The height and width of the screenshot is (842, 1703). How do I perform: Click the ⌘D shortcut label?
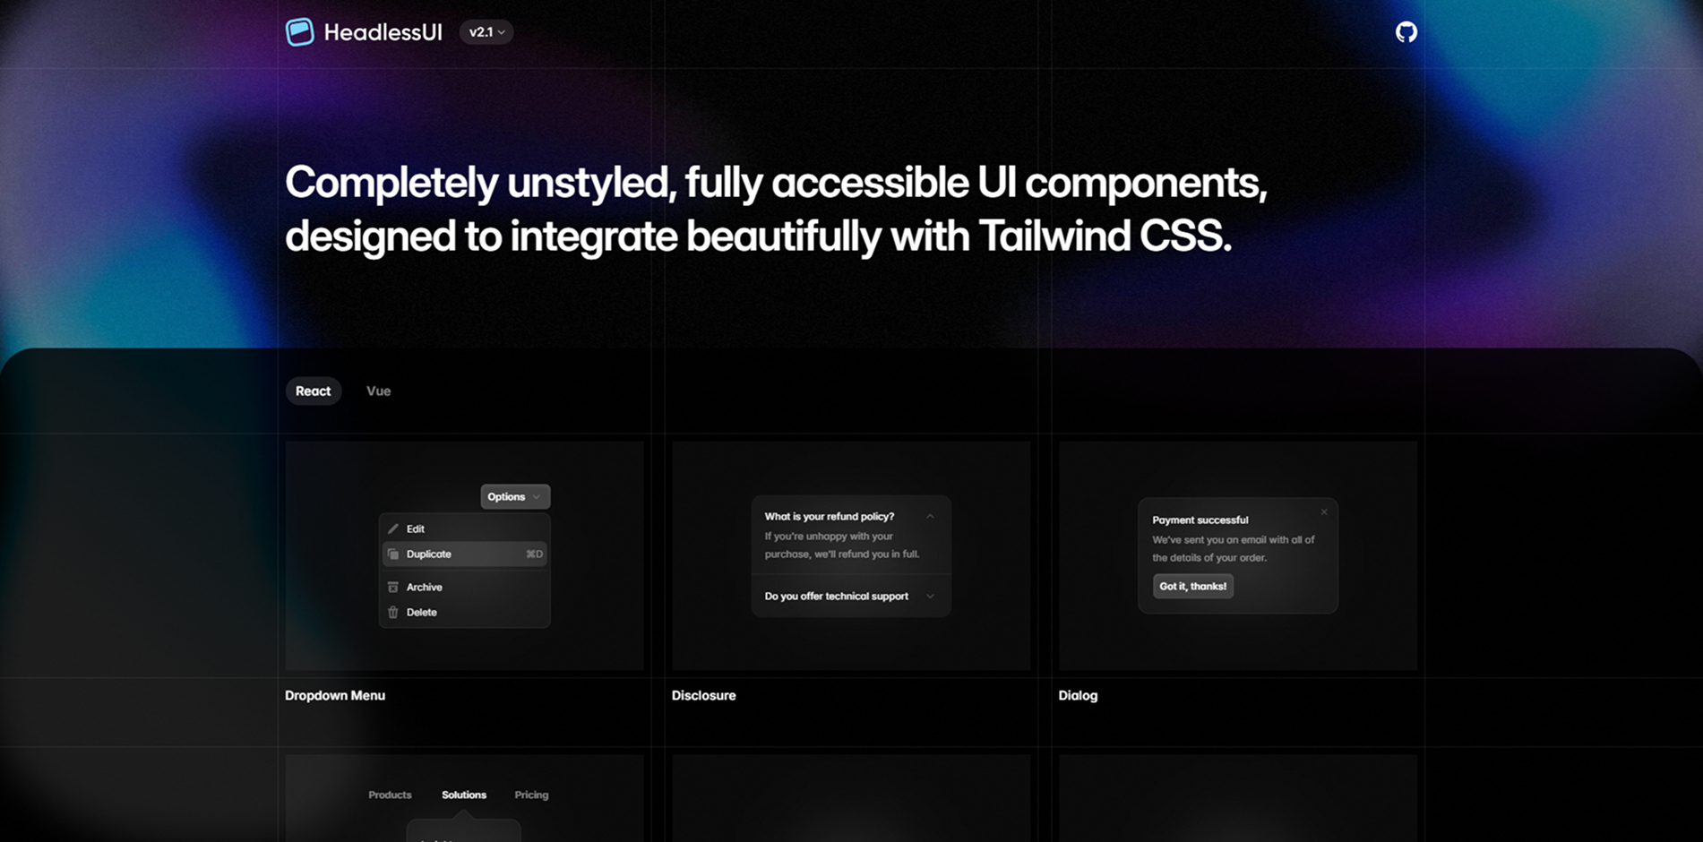534,554
